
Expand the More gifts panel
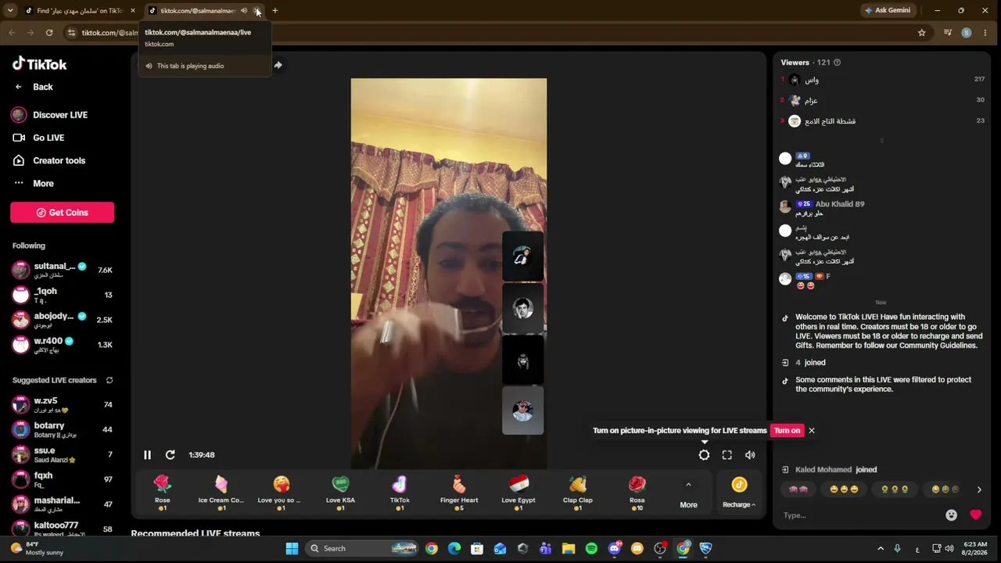click(688, 494)
